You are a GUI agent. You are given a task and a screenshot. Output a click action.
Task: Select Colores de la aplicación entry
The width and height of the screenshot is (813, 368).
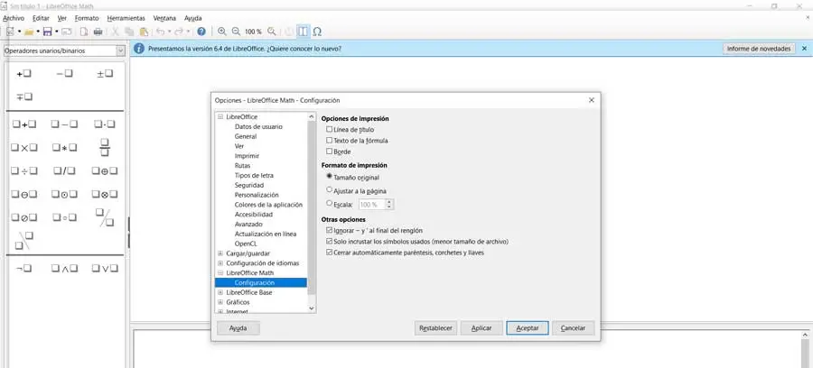click(268, 205)
